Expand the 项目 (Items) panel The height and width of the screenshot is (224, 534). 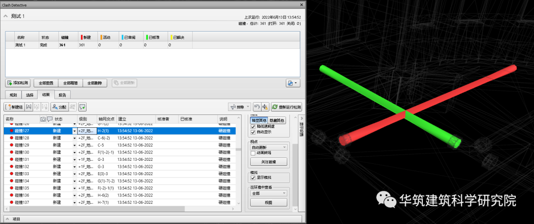tap(7, 219)
